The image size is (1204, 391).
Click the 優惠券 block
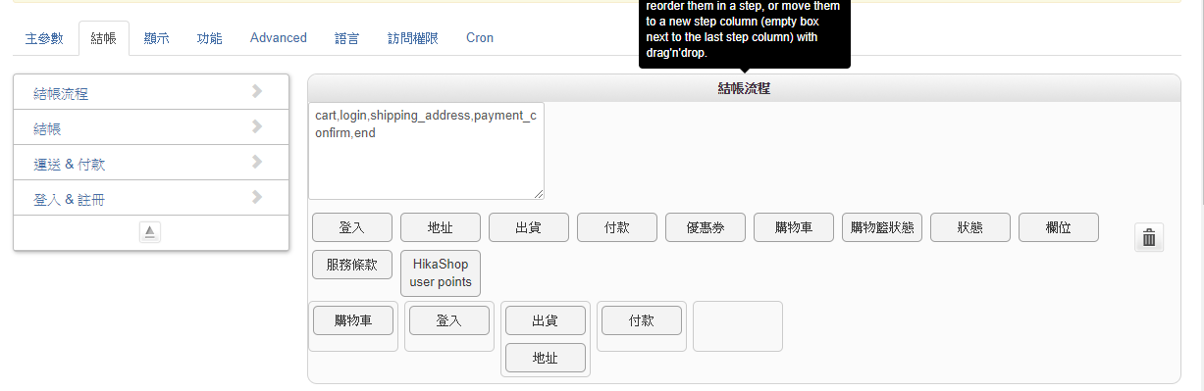pos(706,227)
